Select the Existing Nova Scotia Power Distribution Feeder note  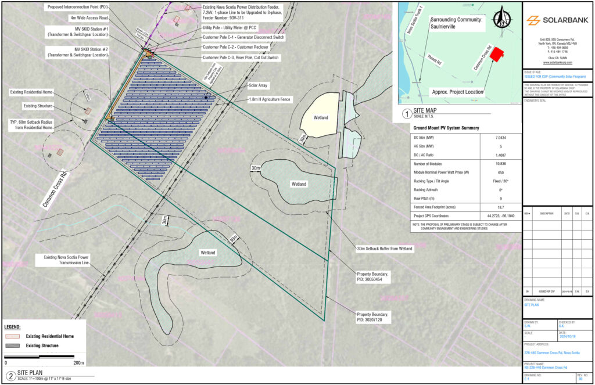pyautogui.click(x=242, y=13)
